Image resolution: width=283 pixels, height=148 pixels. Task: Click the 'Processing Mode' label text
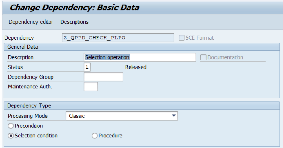(x=28, y=116)
